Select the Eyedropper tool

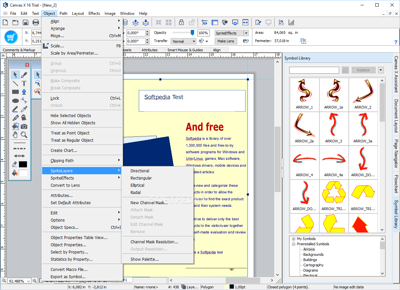tap(24, 109)
